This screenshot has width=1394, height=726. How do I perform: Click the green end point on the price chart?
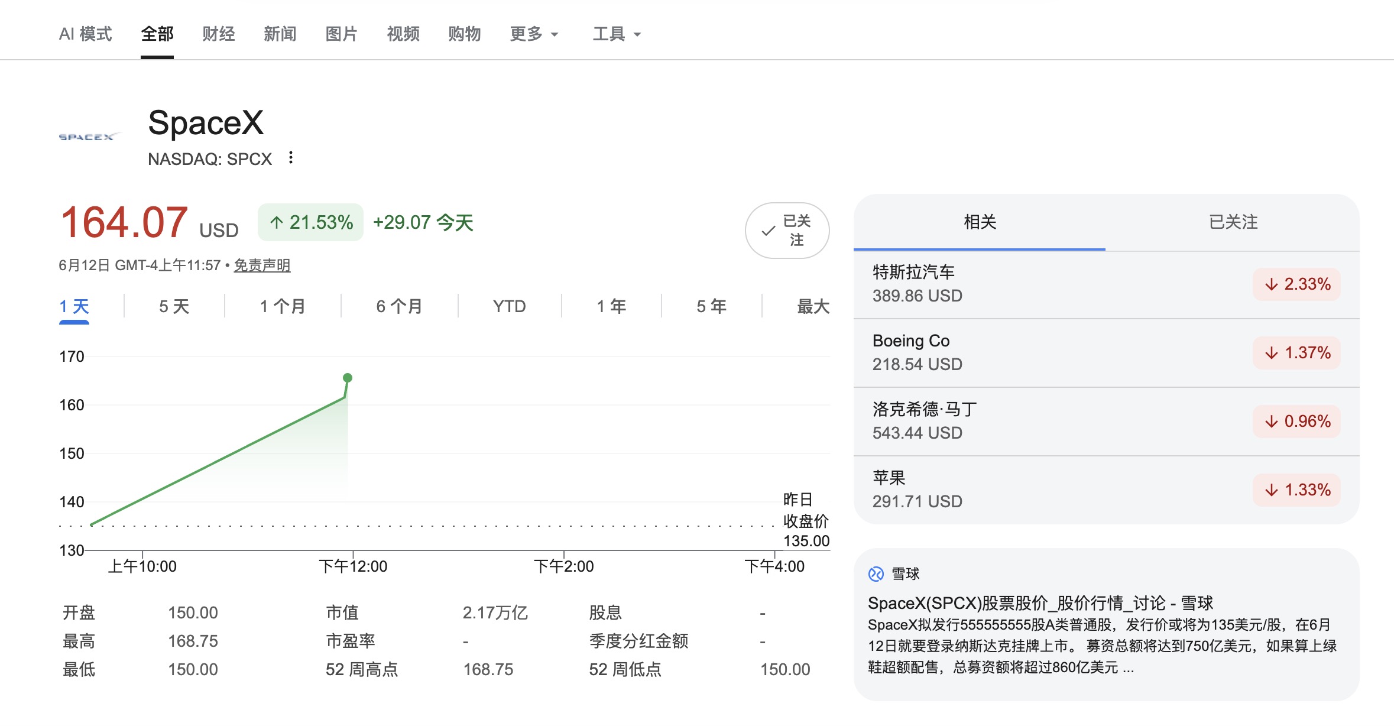coord(348,378)
